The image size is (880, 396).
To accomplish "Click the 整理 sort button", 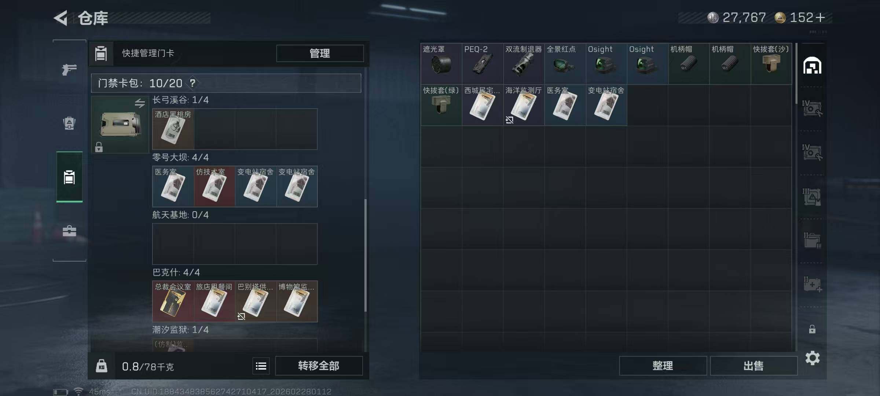I will coord(663,366).
